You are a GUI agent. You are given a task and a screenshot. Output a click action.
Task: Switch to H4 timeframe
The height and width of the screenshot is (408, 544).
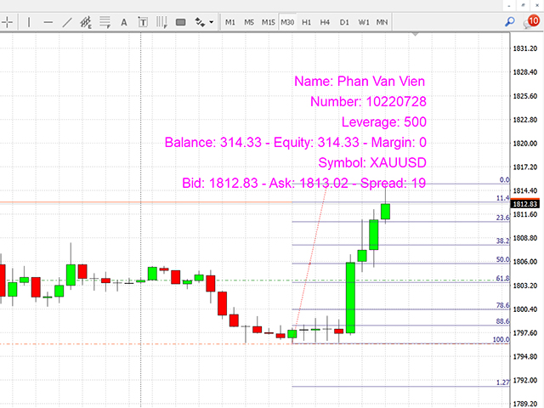[x=325, y=23]
